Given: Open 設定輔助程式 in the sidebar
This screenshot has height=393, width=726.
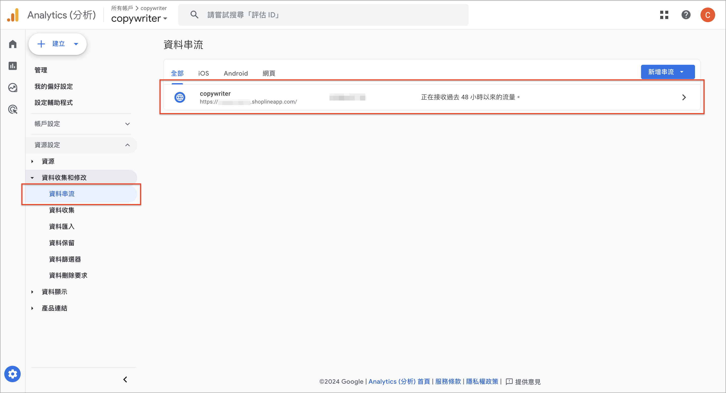Looking at the screenshot, I should pyautogui.click(x=53, y=103).
